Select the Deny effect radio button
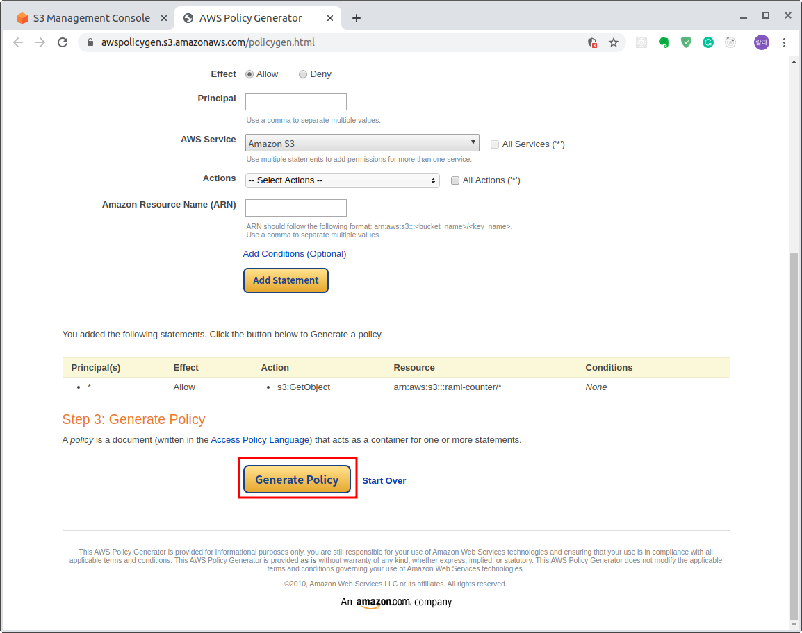 [303, 74]
